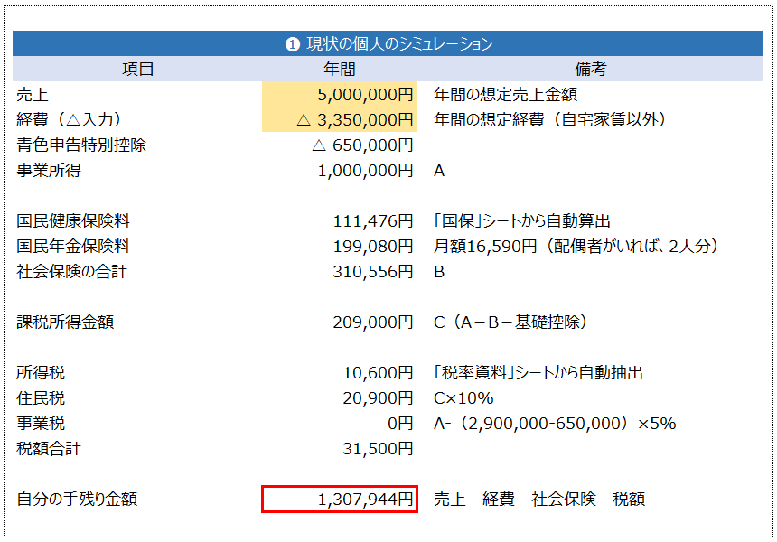777x542 pixels.
Task: Select the 備考 column header
Action: 590,69
